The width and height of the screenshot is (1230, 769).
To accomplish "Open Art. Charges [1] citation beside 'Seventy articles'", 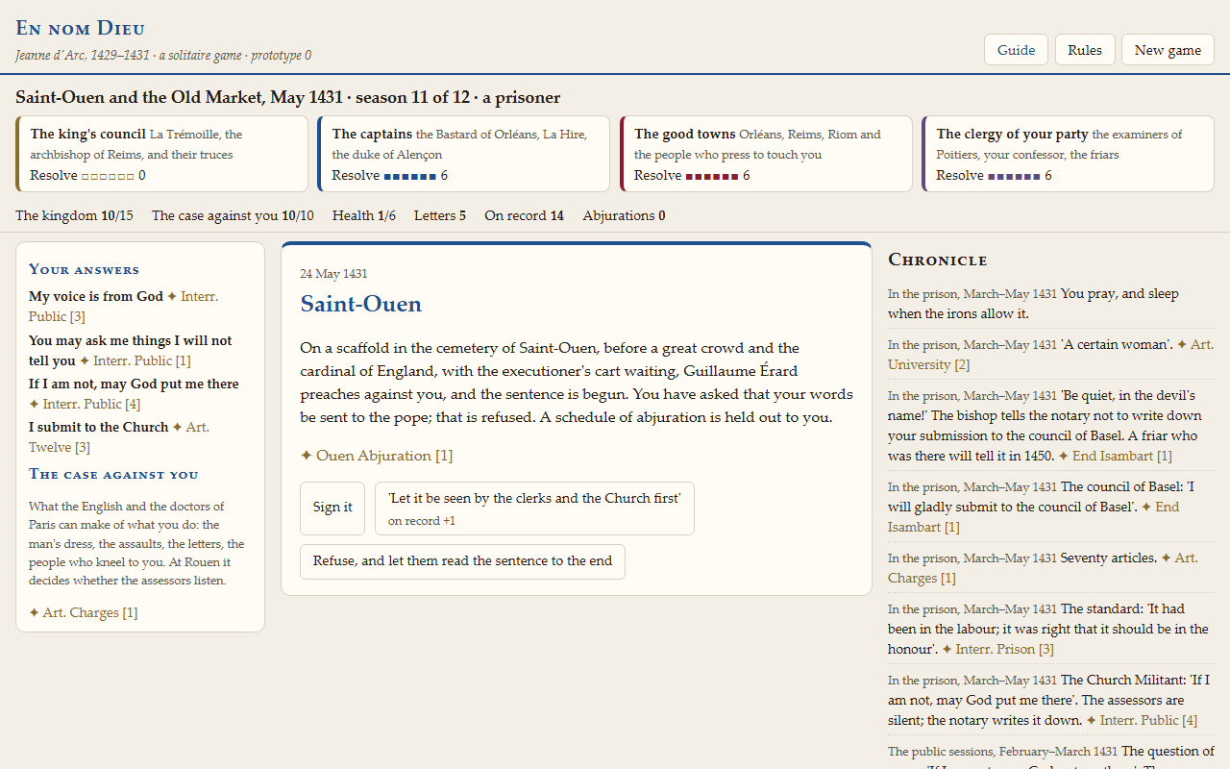I will coord(1043,568).
